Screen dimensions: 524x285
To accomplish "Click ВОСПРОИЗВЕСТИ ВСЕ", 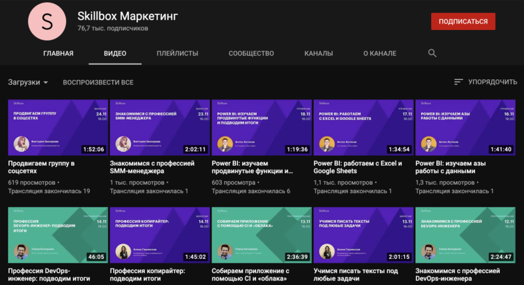I will (98, 83).
